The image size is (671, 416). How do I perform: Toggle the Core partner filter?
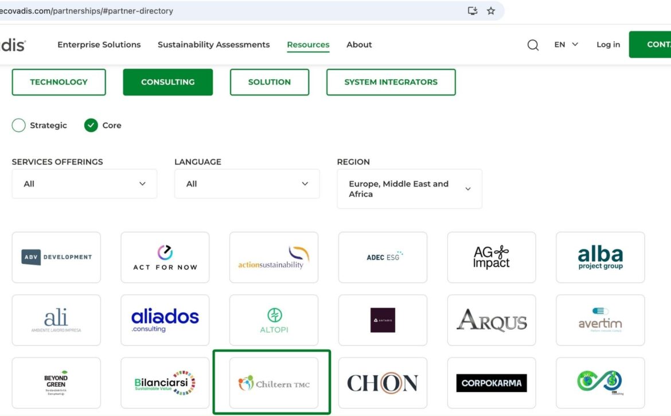pos(91,125)
